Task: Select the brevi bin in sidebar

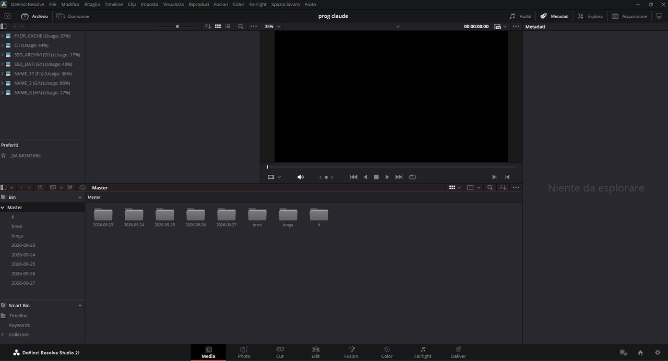Action: pos(17,226)
